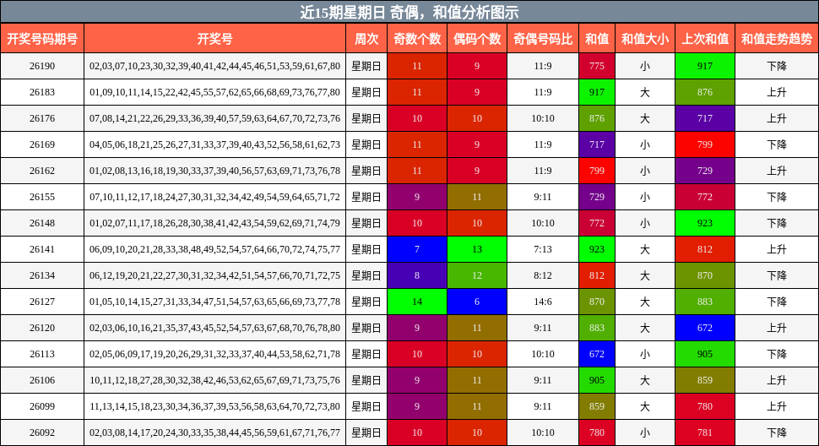Image resolution: width=819 pixels, height=446 pixels.
Task: Click the drawn numbers starting 10,11,12,18,27
Action: pyautogui.click(x=214, y=379)
